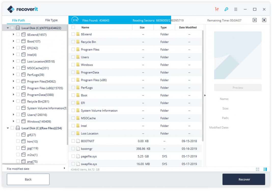272x191 pixels.
Task: Check the ProgramData row checkbox
Action: click(73, 72)
